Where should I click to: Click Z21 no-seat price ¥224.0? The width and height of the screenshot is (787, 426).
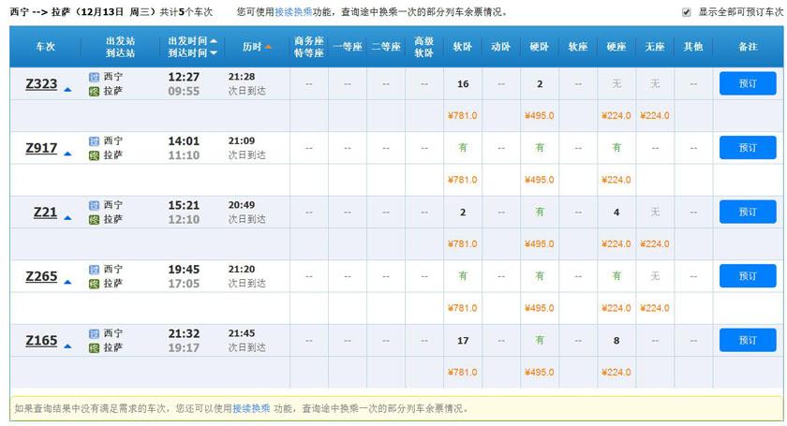point(655,243)
